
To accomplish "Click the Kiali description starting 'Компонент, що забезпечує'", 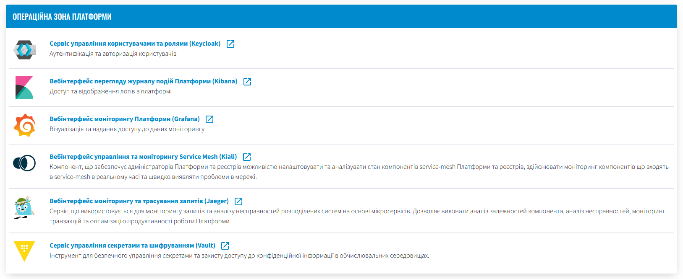I will pos(359,172).
